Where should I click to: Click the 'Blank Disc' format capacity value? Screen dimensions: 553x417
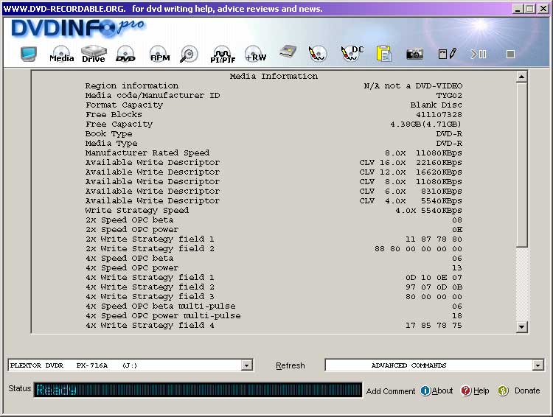(x=436, y=105)
